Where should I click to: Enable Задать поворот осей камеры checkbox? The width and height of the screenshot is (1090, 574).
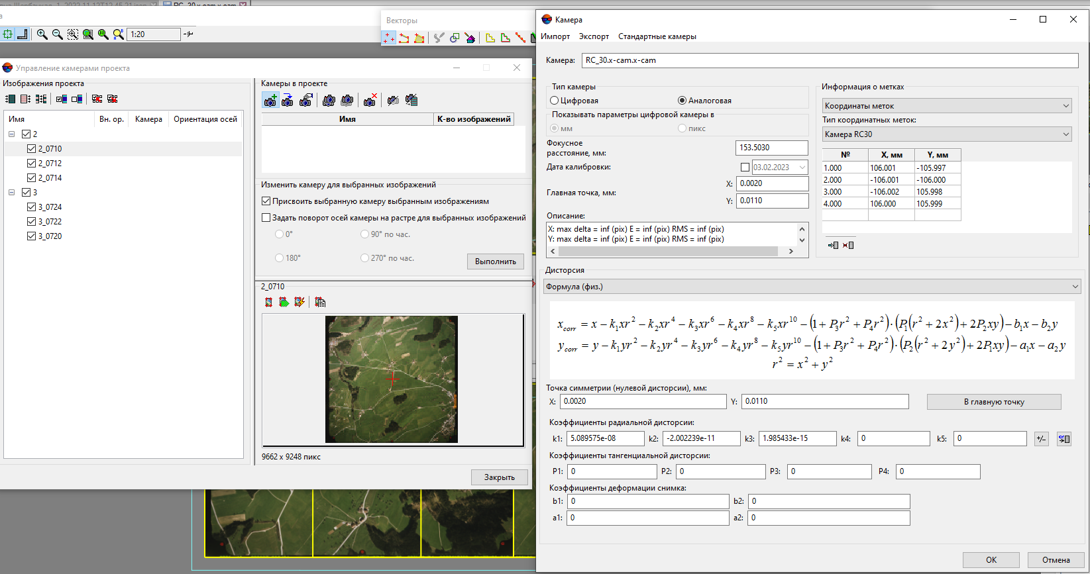266,218
